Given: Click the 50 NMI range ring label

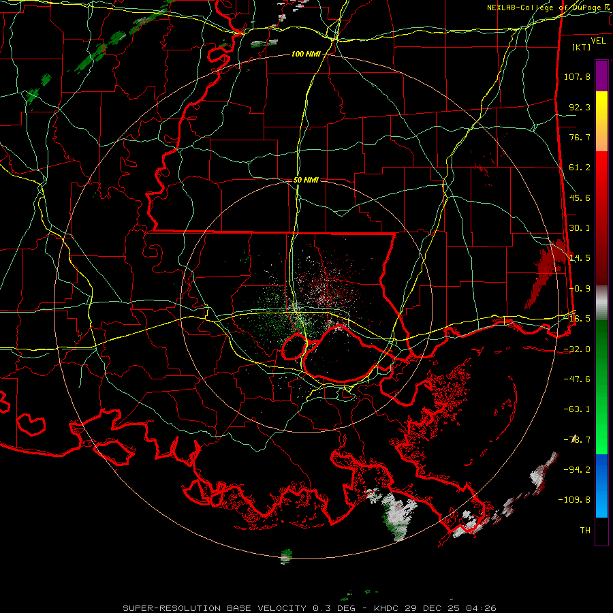Looking at the screenshot, I should pyautogui.click(x=306, y=180).
